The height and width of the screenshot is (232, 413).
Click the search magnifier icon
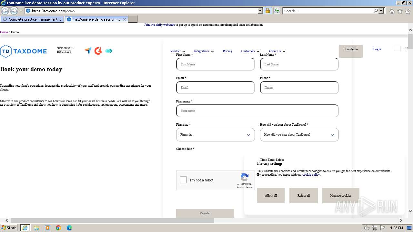(376, 11)
